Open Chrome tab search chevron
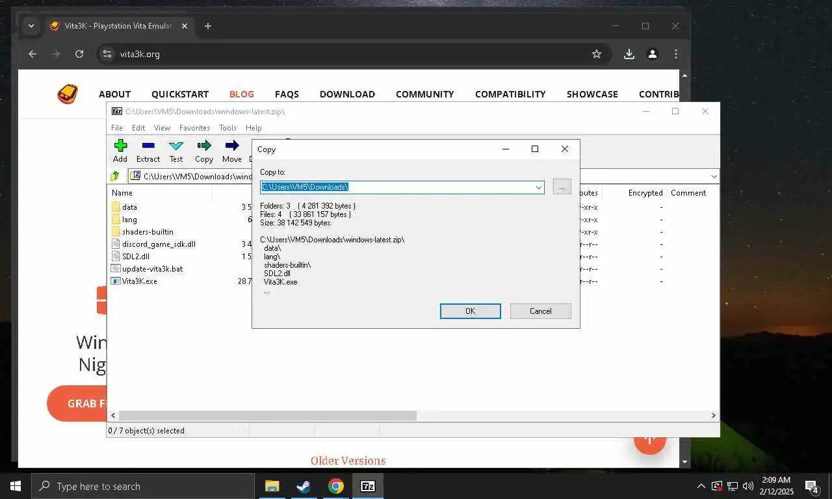The height and width of the screenshot is (499, 832). tap(31, 26)
